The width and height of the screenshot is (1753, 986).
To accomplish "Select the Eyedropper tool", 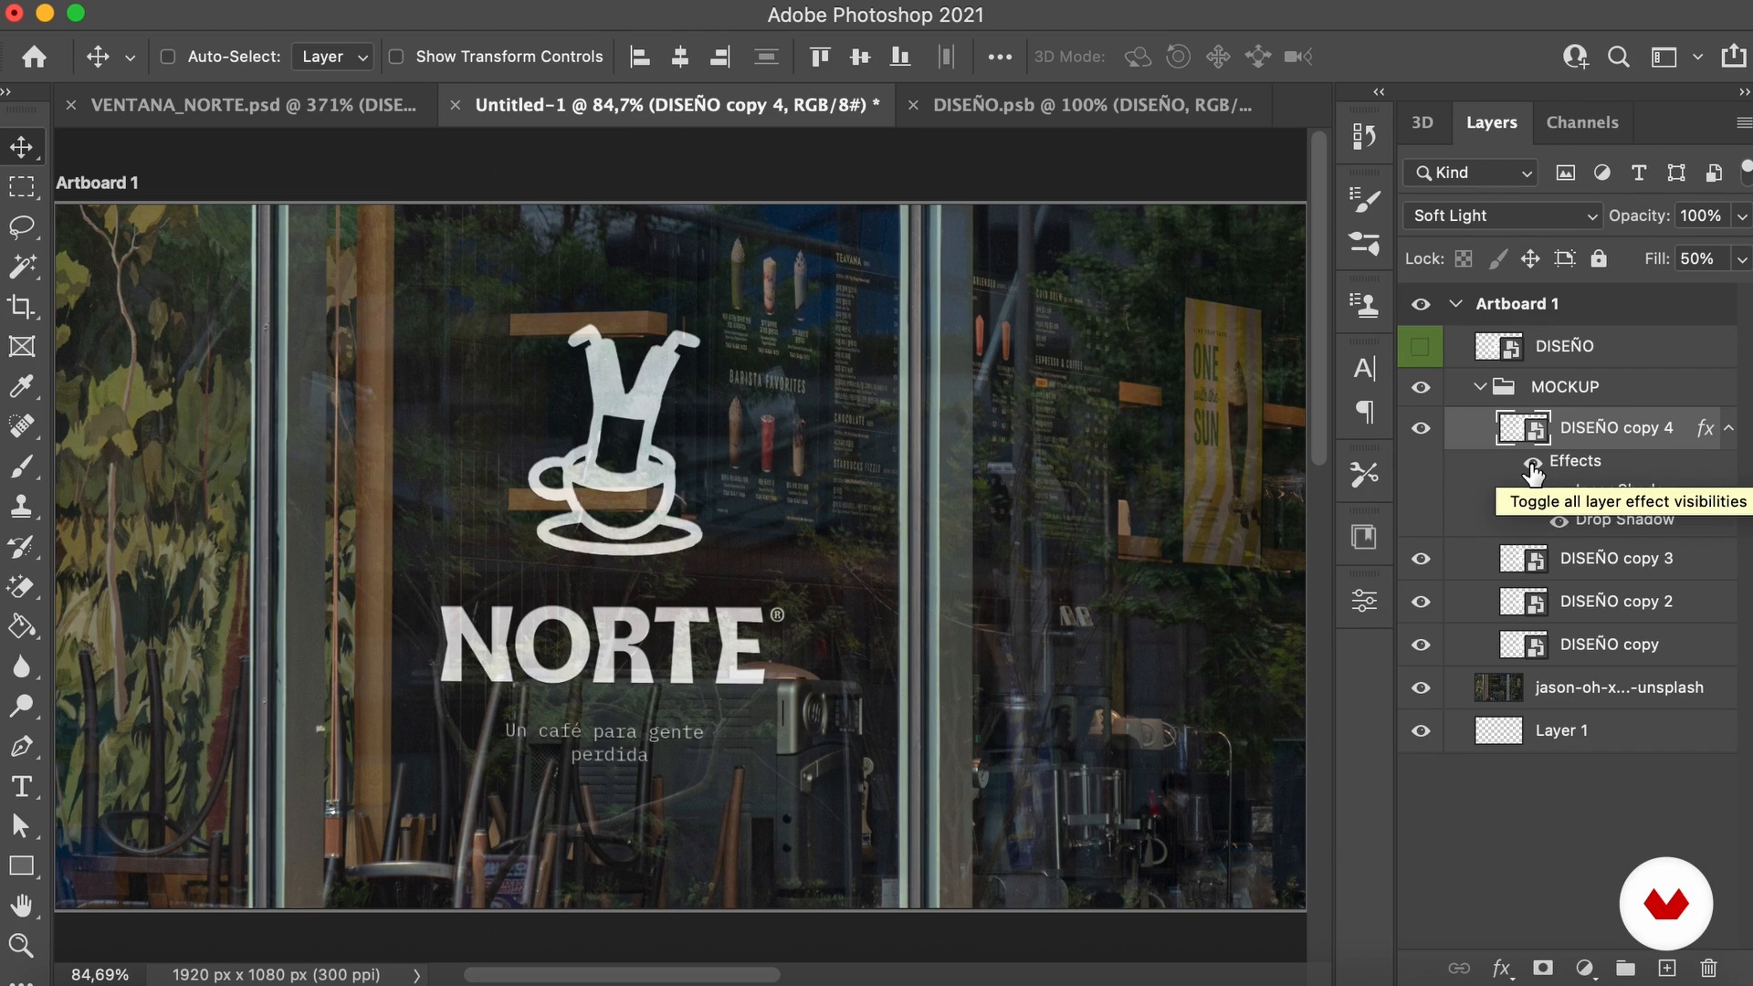I will pyautogui.click(x=21, y=386).
